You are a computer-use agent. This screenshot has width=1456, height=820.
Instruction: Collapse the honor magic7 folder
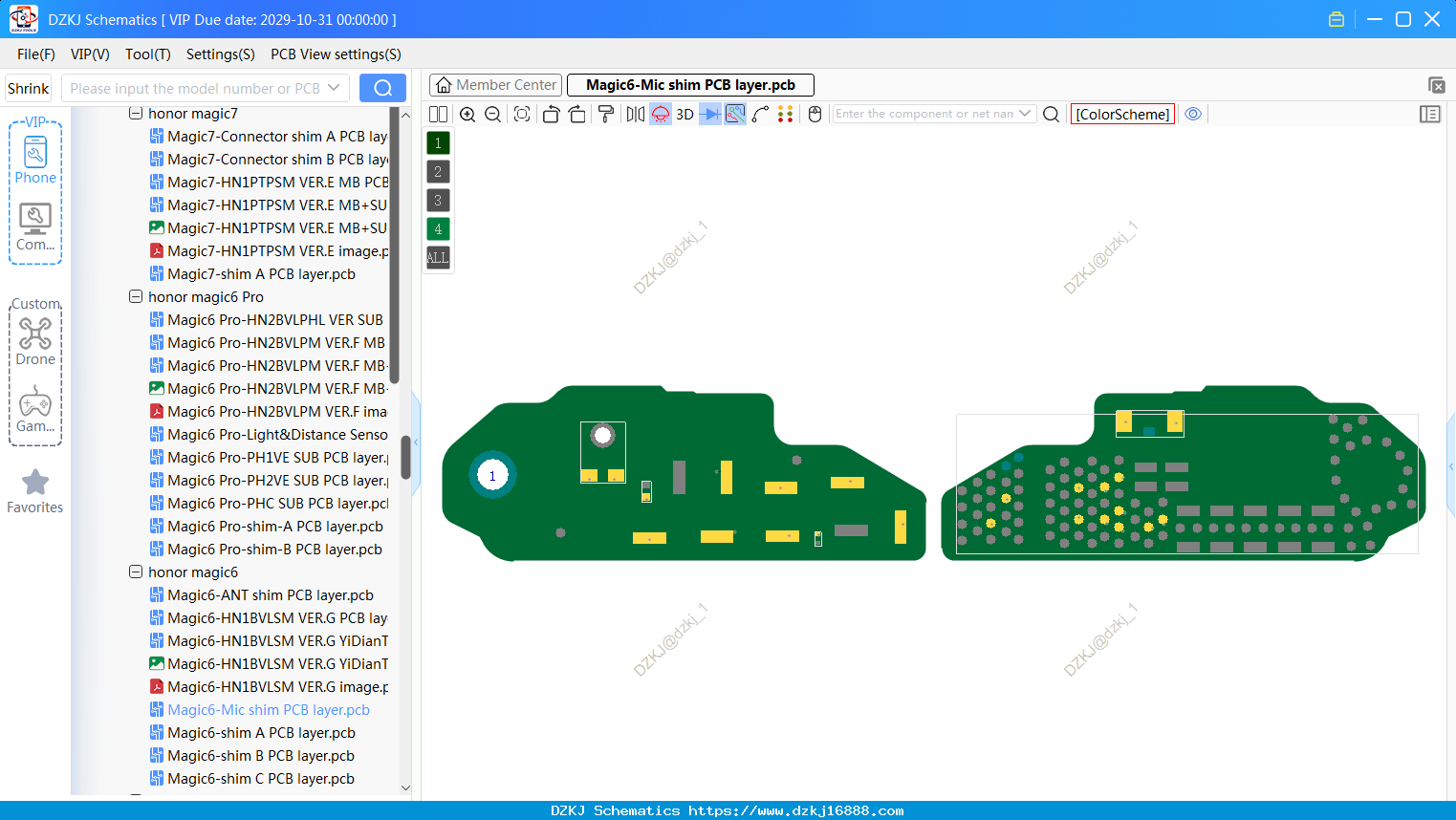tap(136, 114)
